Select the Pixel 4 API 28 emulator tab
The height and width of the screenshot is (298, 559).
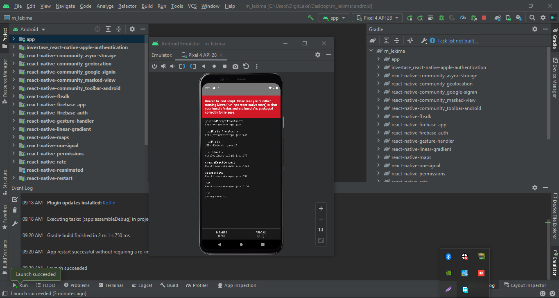pos(202,55)
